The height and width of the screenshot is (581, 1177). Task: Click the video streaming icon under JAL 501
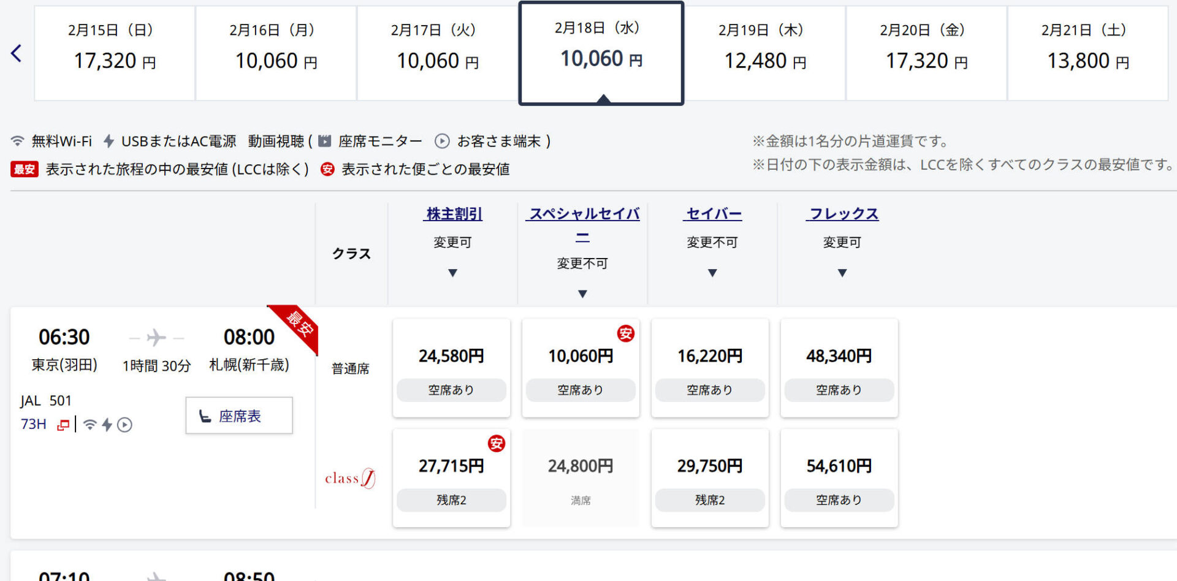[x=124, y=425]
